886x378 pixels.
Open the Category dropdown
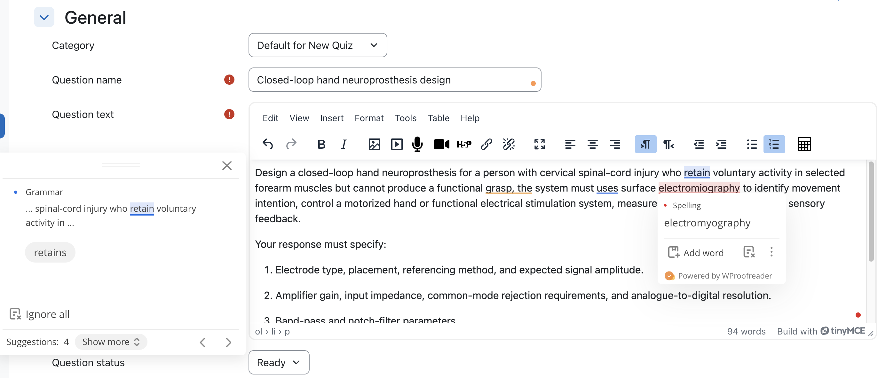[x=318, y=45]
